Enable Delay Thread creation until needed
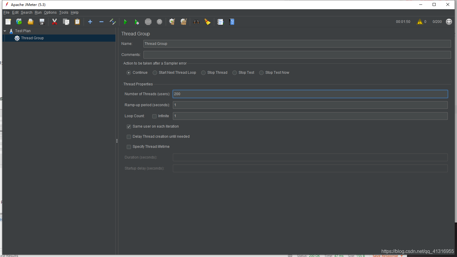This screenshot has height=257, width=457. [129, 137]
